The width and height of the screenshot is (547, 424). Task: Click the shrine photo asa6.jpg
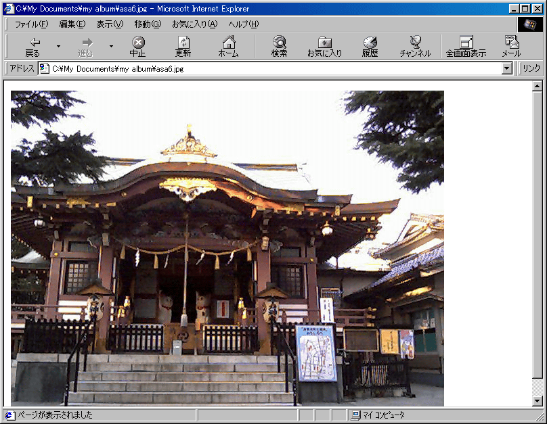(x=227, y=248)
